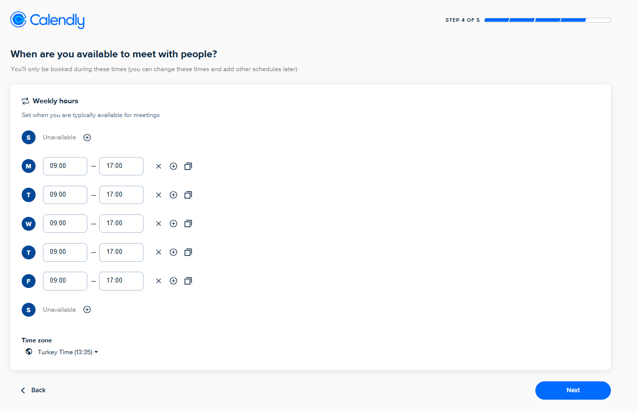The width and height of the screenshot is (638, 412).
Task: Open Monday's 09:00 start time field
Action: pyautogui.click(x=65, y=166)
